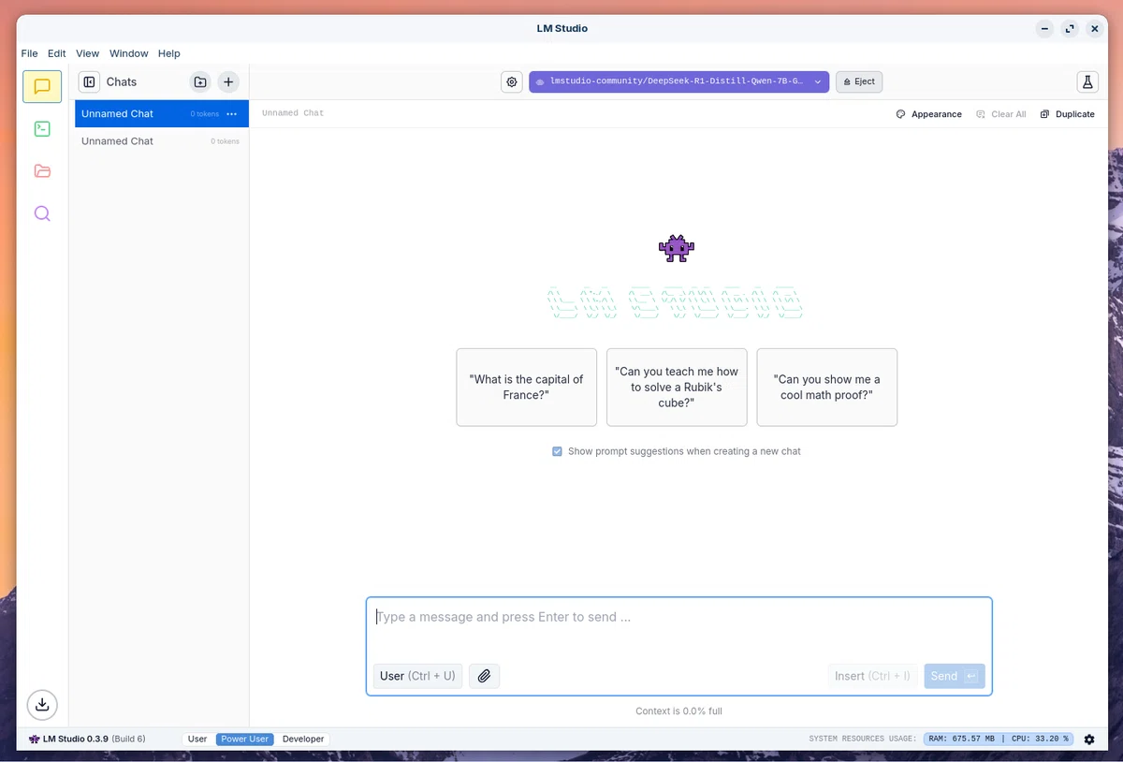Use the "What is the capital of France?" suggestion
Screen dimensions: 1123x762
click(526, 388)
